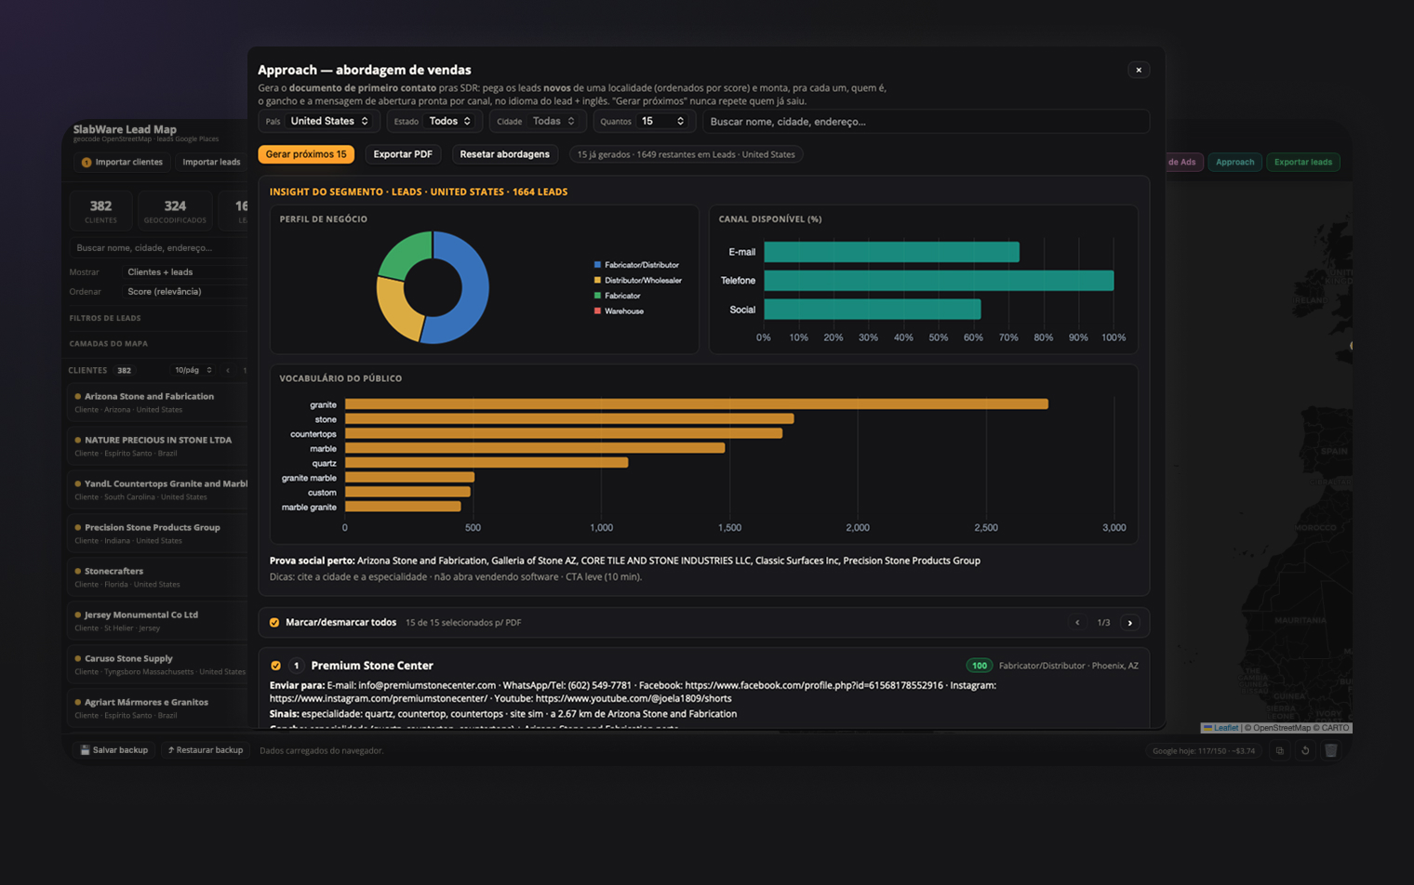Click the Restaurar backup button
The height and width of the screenshot is (885, 1414).
click(205, 750)
